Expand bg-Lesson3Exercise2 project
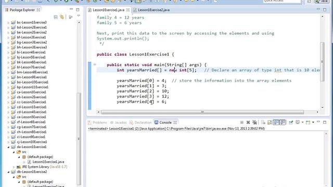This screenshot has height=187, width=333. [8, 43]
